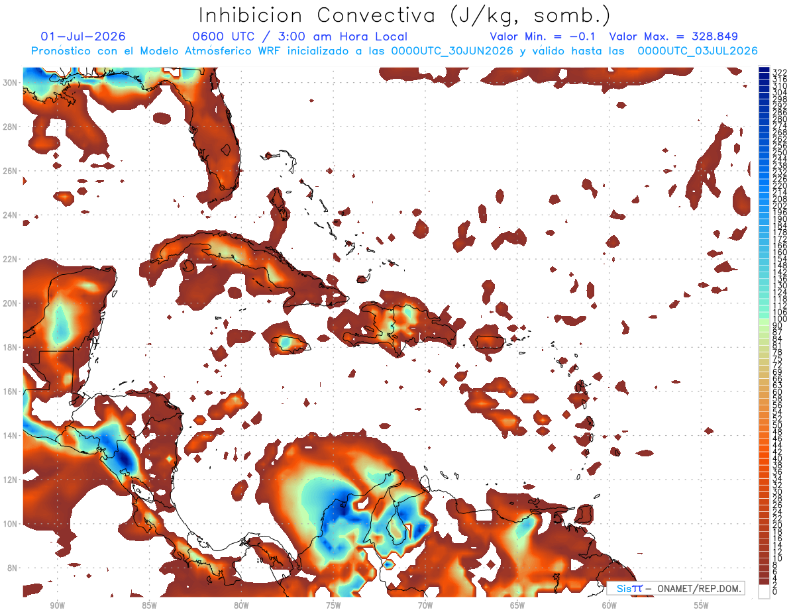Click the 'Valor Min. = -0.1' text
Viewport: 795px width, 614px height.
pyautogui.click(x=543, y=37)
